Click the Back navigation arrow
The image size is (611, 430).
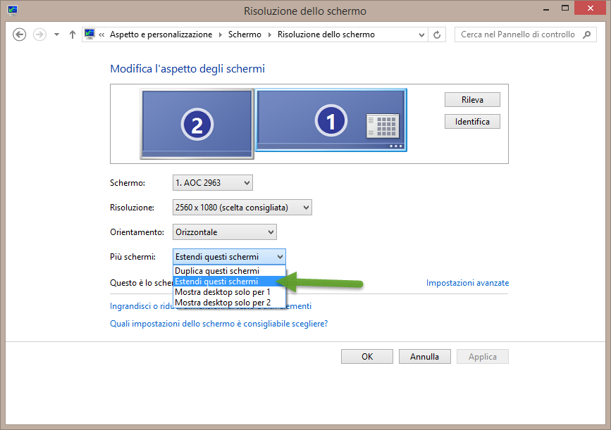tap(20, 34)
